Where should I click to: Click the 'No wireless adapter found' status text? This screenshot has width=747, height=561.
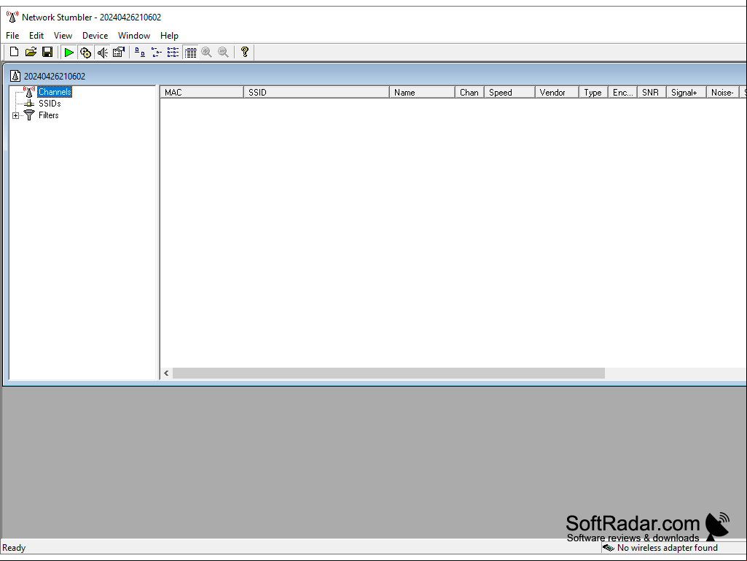(x=667, y=548)
